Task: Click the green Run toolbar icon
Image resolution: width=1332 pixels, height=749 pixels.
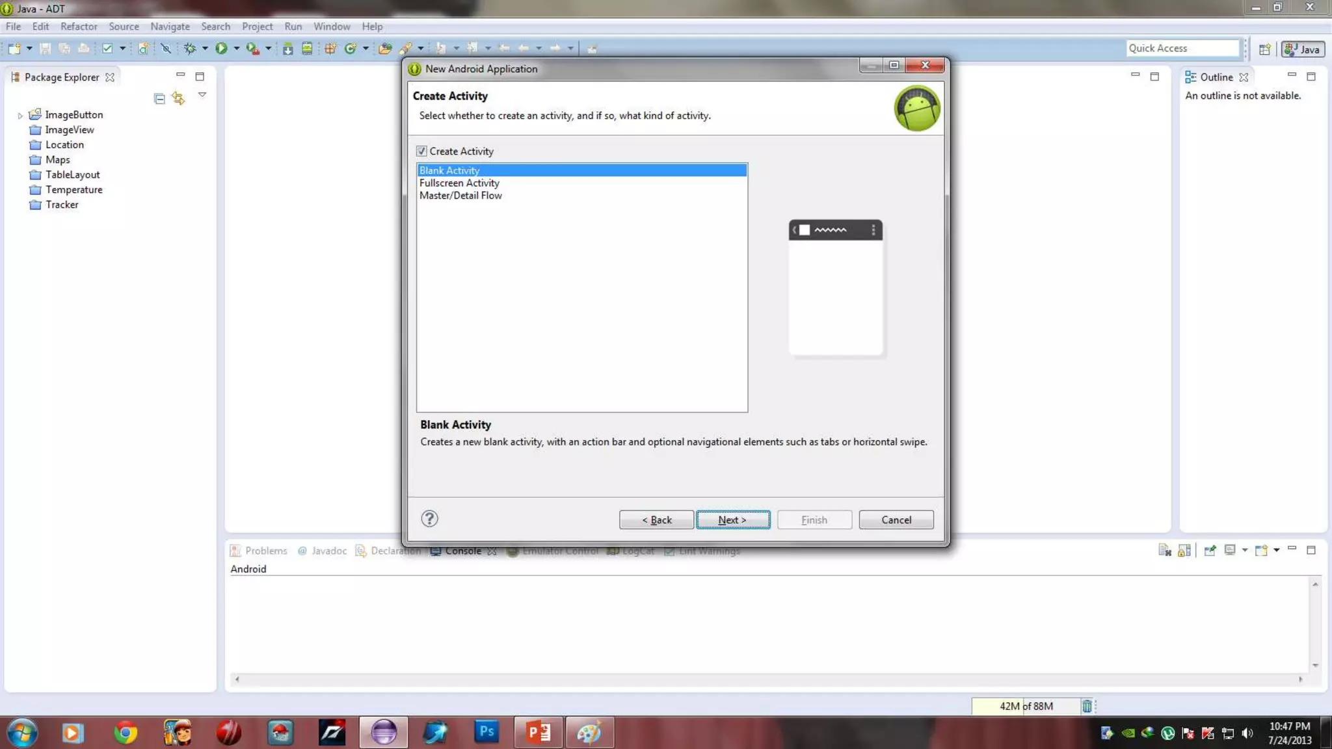Action: (x=221, y=48)
